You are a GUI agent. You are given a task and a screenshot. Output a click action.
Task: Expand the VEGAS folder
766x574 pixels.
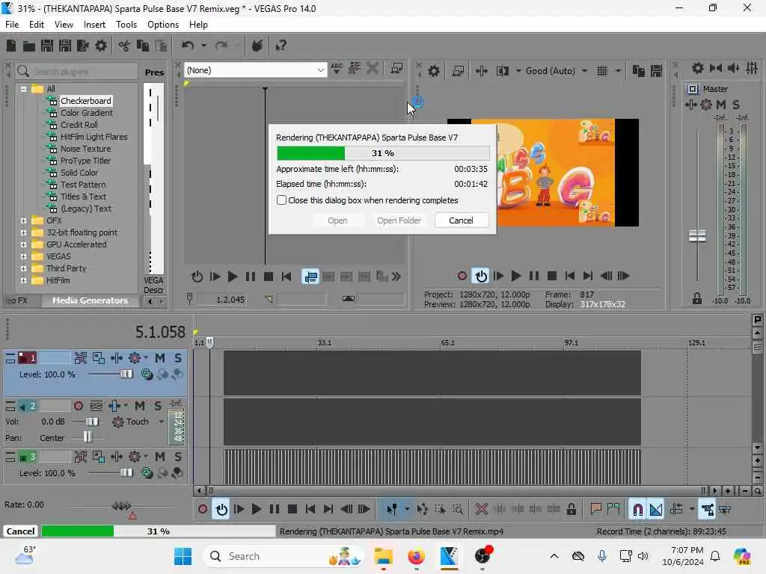pos(23,257)
